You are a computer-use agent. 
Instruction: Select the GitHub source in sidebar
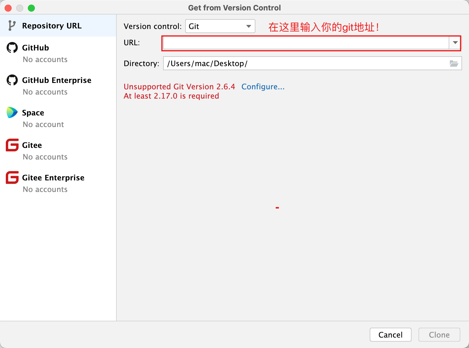pos(58,53)
